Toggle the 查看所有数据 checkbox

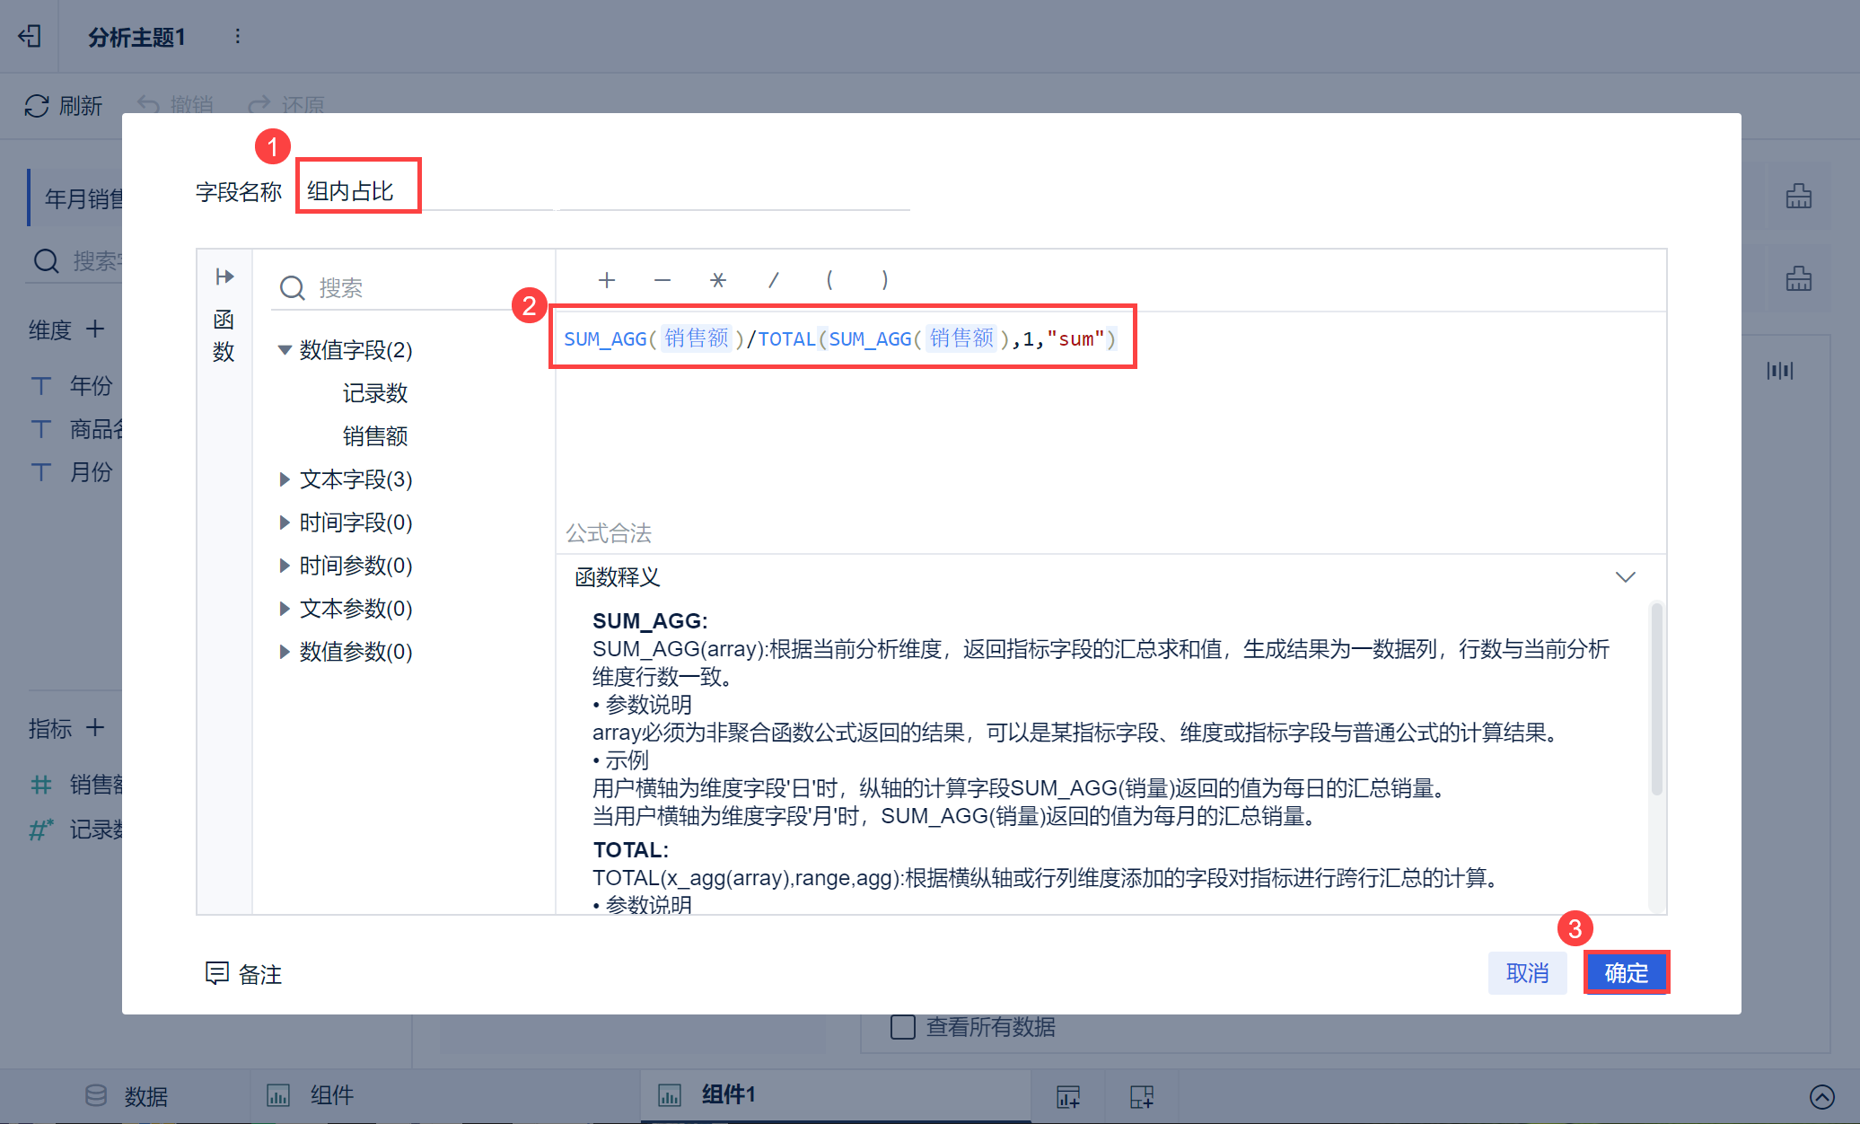click(902, 1026)
